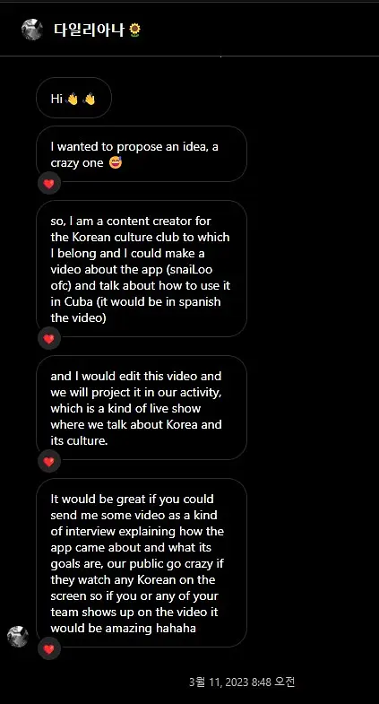Select the 'propose an idea' message bubble
The image size is (379, 704).
[x=142, y=154]
